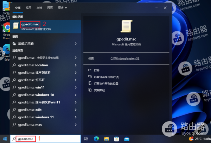211x143 pixels.
Task: Click the weather widget showing 28°C
Action: coord(200,139)
